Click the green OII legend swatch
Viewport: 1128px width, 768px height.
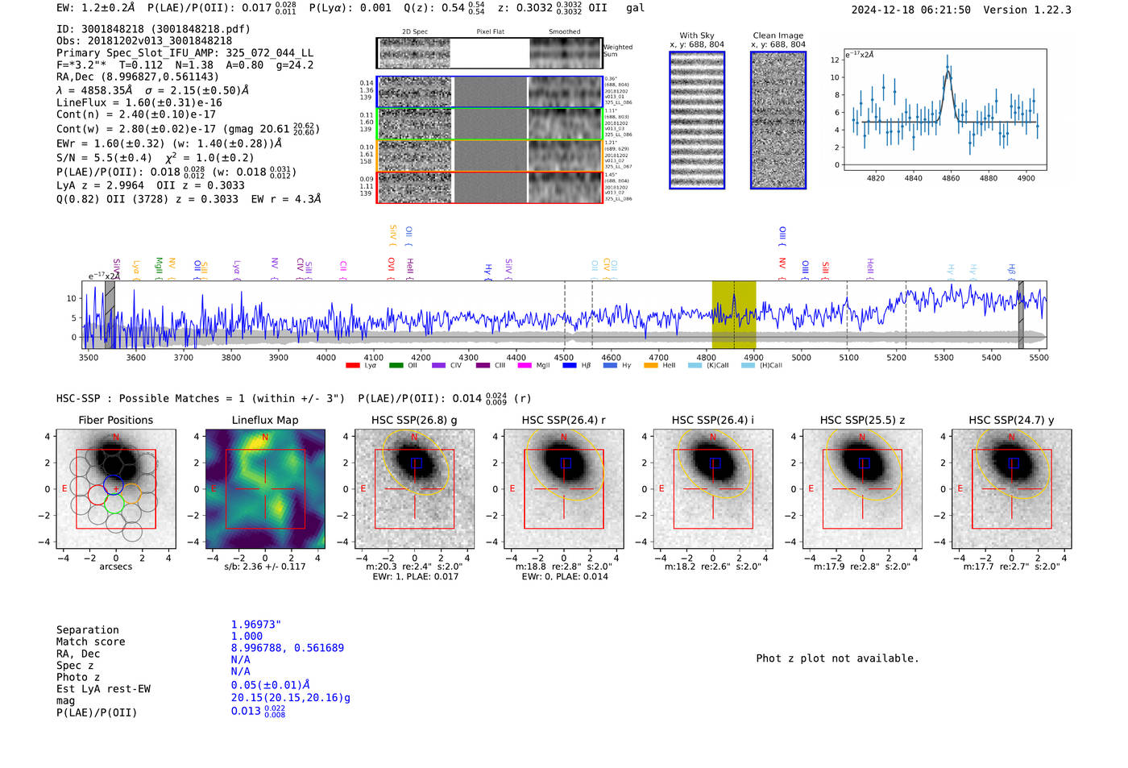[396, 366]
